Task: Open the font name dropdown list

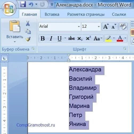Action: (79, 27)
